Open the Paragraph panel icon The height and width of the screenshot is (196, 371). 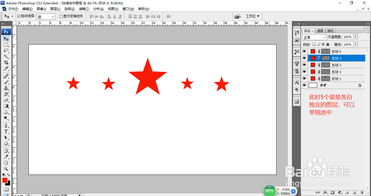[297, 90]
